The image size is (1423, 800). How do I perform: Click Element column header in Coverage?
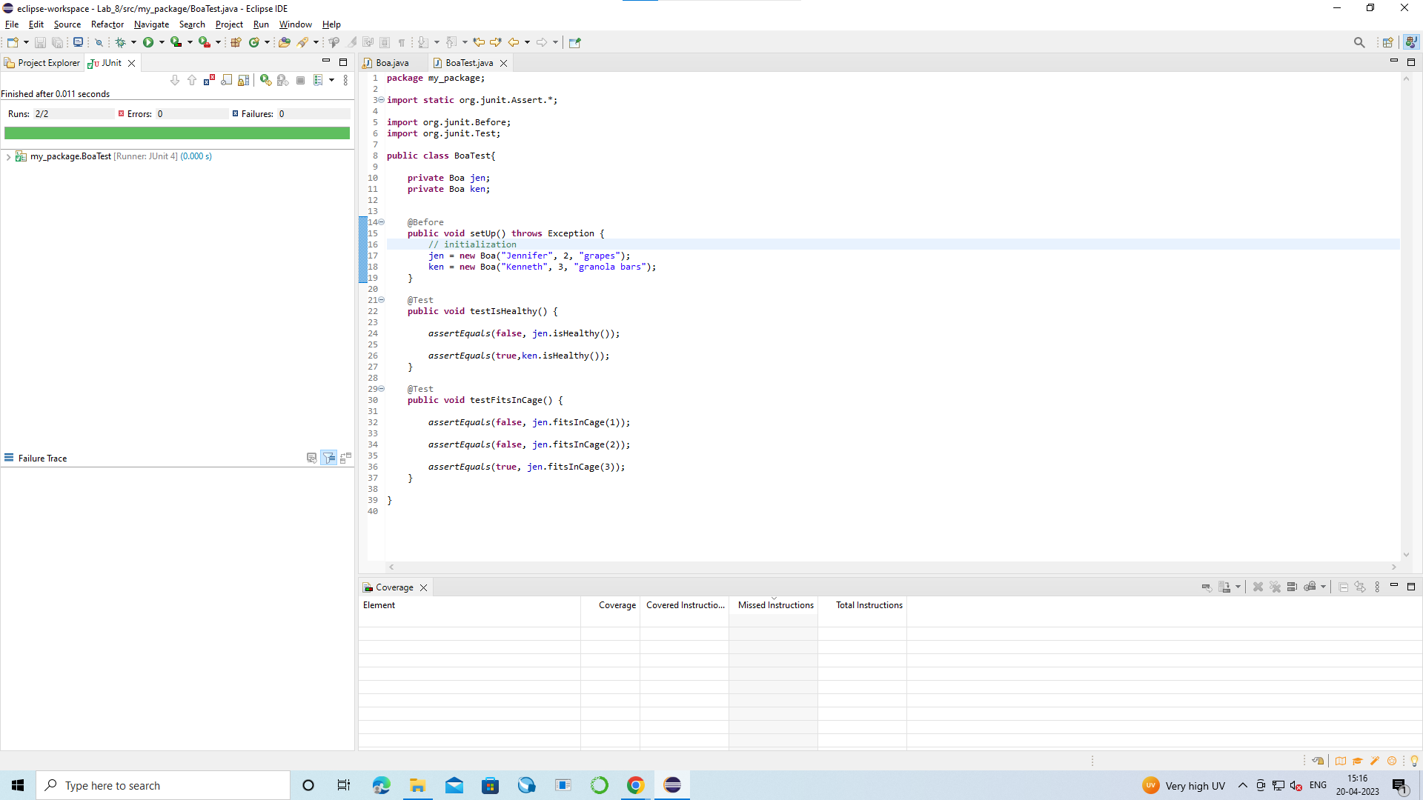coord(470,605)
